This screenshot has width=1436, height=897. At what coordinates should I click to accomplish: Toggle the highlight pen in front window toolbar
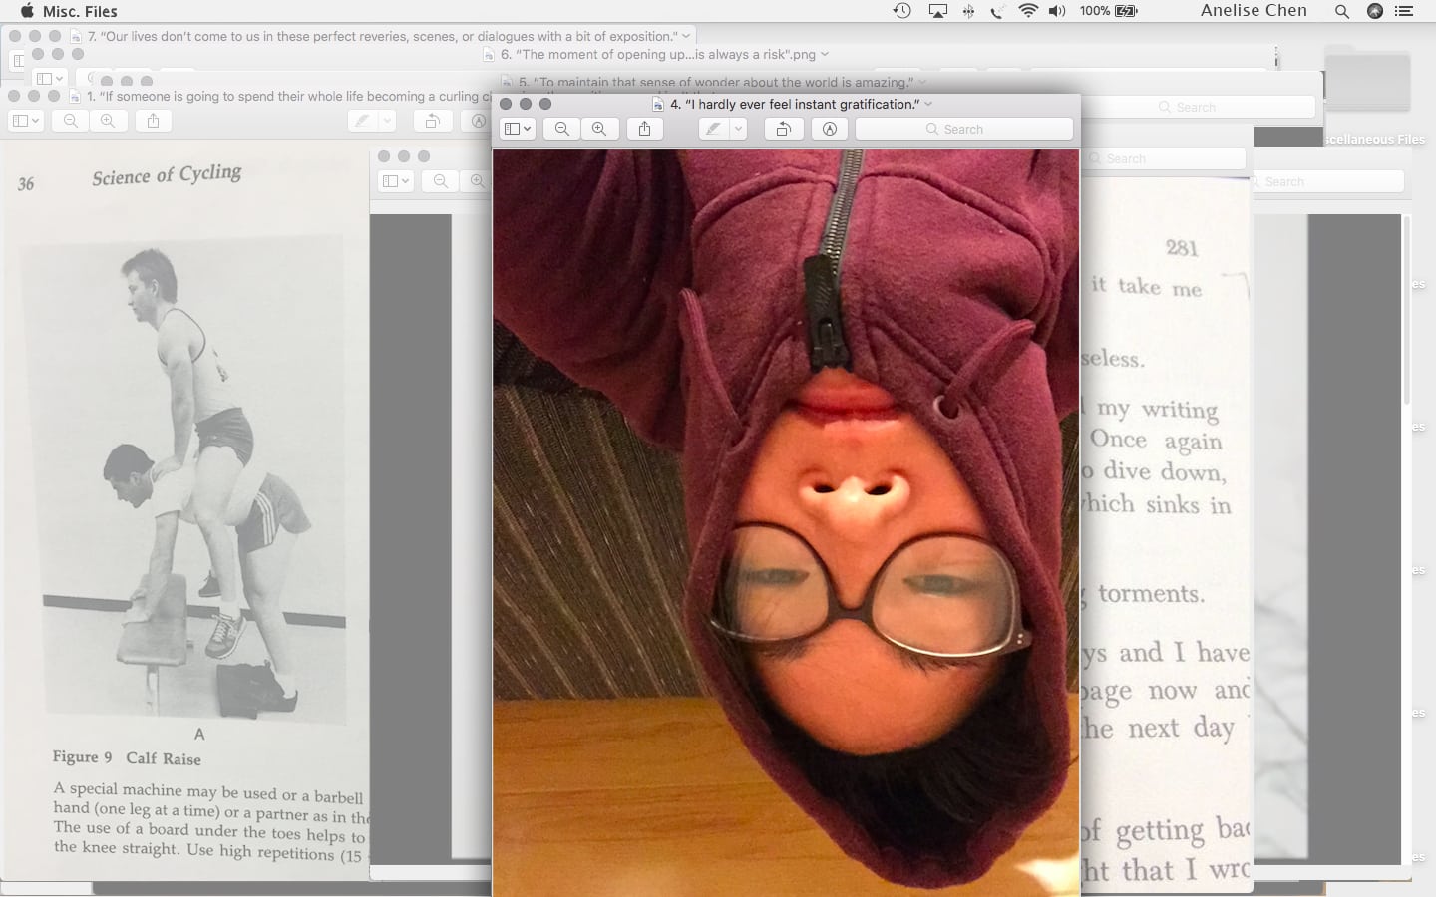click(713, 129)
